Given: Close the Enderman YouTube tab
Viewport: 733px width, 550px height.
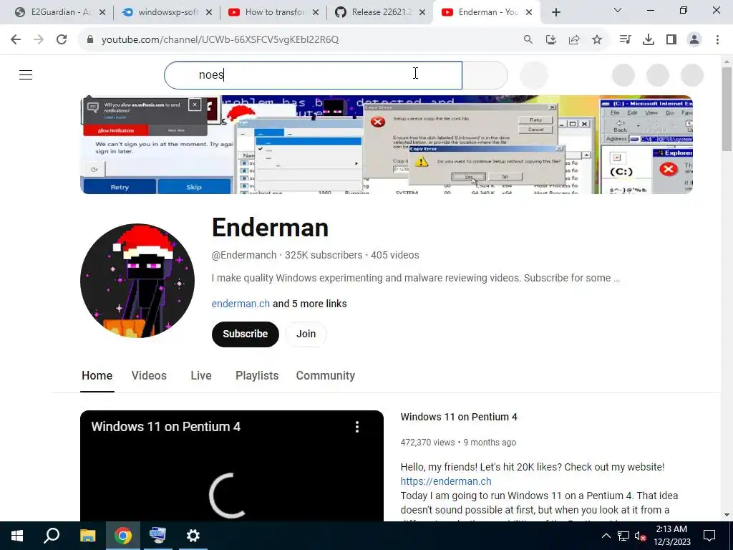Looking at the screenshot, I should coord(529,12).
